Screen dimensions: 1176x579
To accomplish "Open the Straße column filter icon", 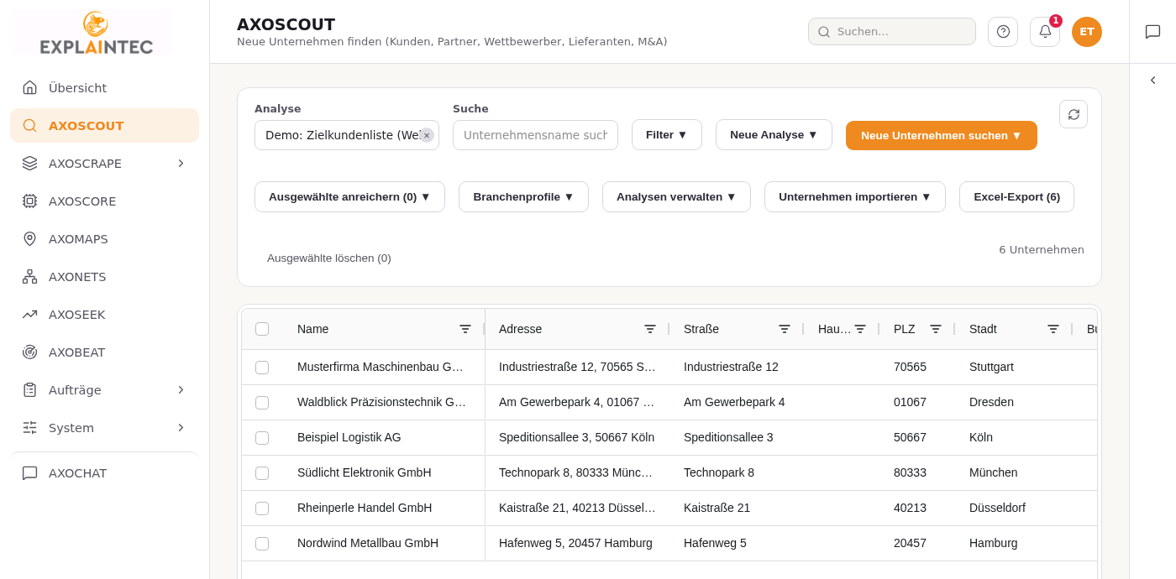I will point(785,329).
